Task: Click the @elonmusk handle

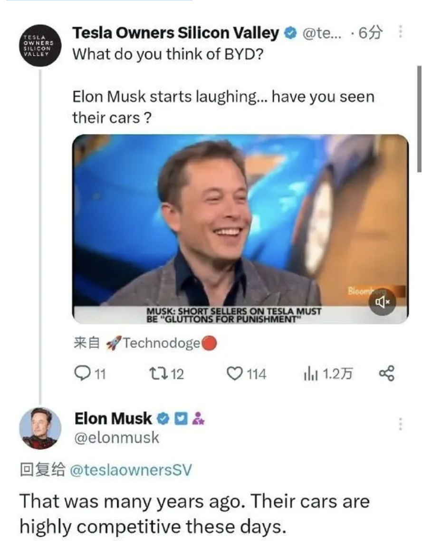Action: [117, 437]
